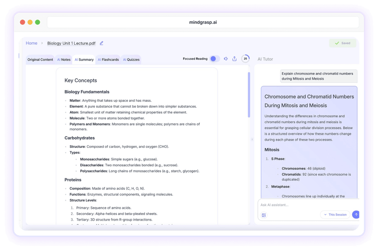Click the image upload icon in chat box
The width and height of the screenshot is (378, 251).
pos(264,215)
